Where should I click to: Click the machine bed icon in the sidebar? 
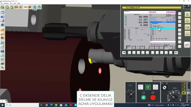pos(2,51)
